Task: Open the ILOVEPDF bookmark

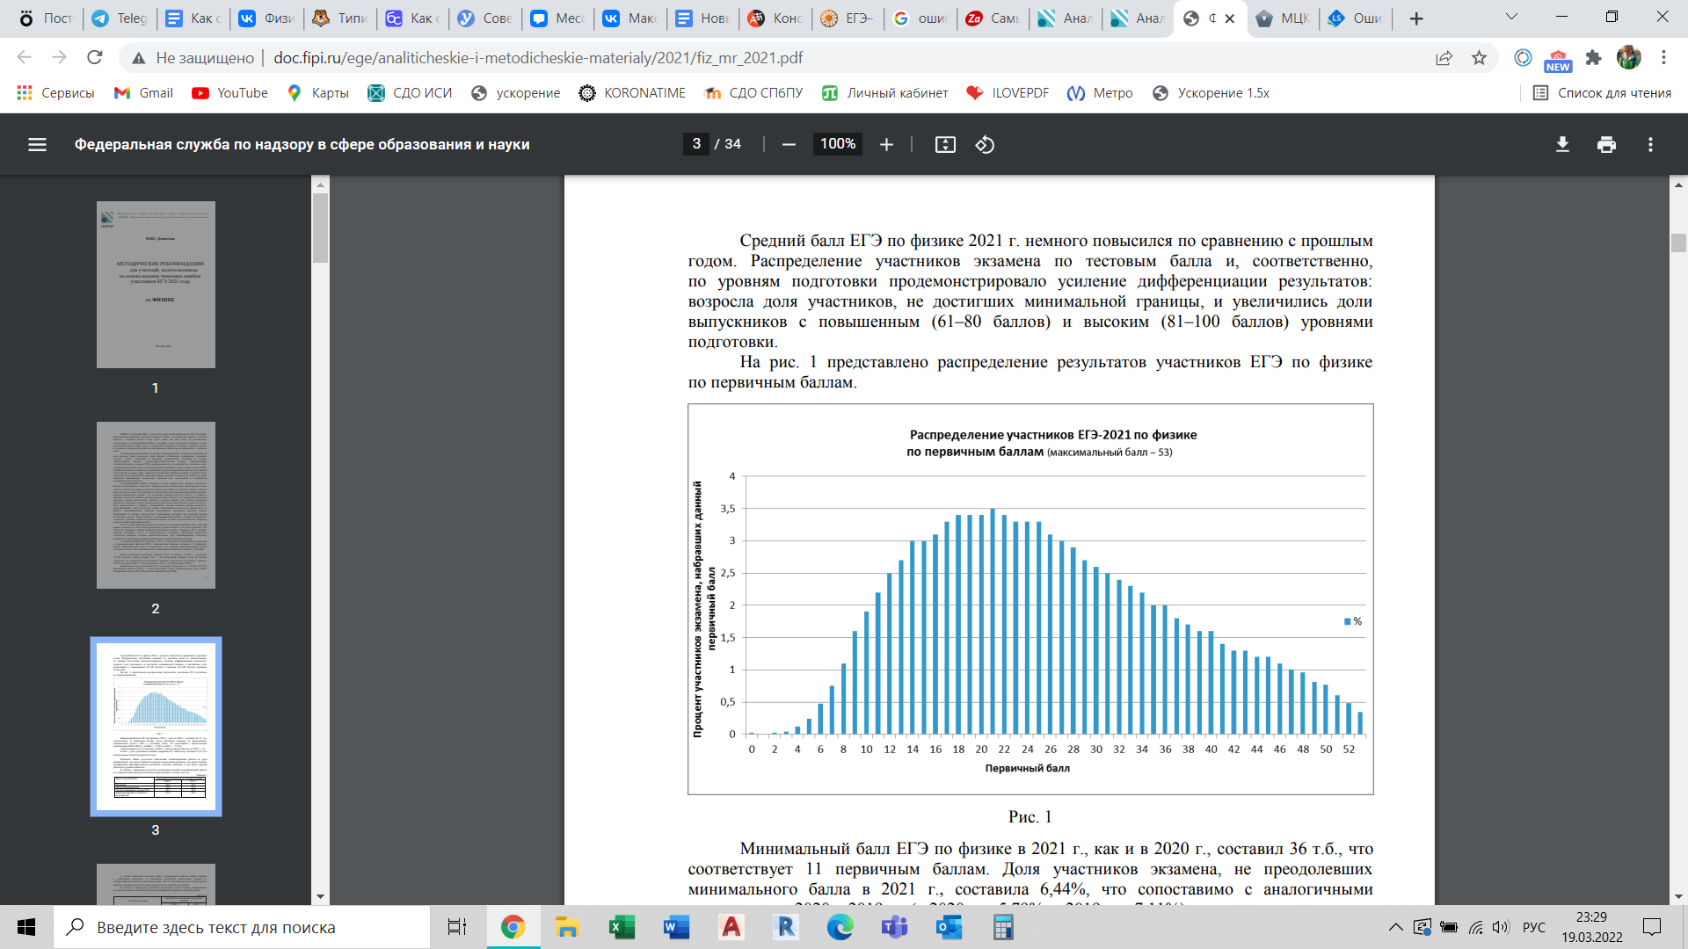Action: click(1008, 93)
